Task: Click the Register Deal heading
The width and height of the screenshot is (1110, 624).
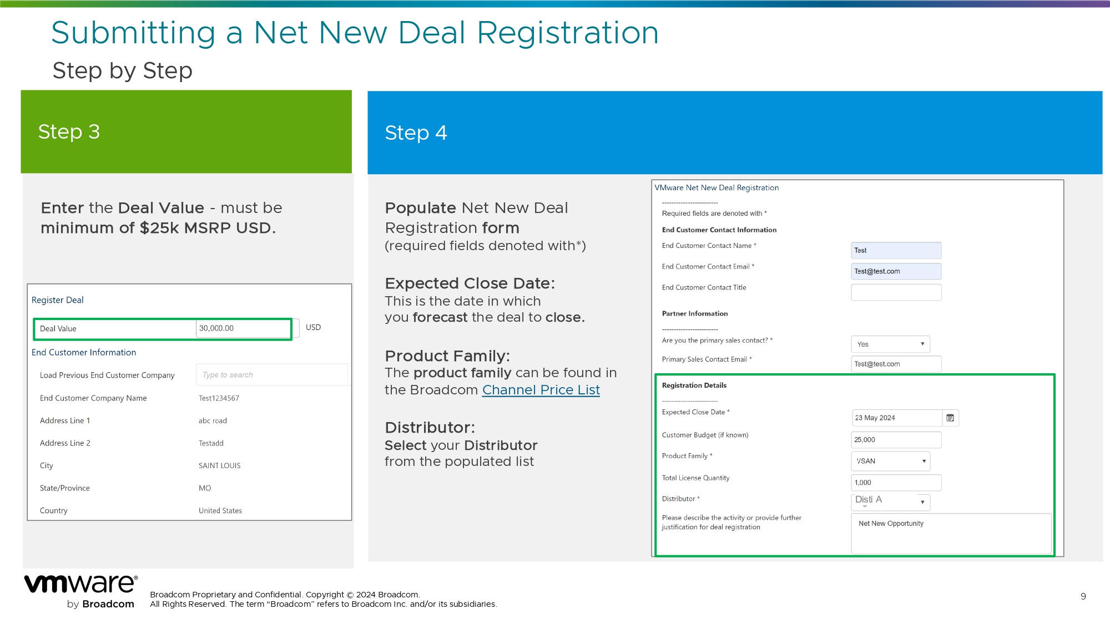Action: point(58,300)
